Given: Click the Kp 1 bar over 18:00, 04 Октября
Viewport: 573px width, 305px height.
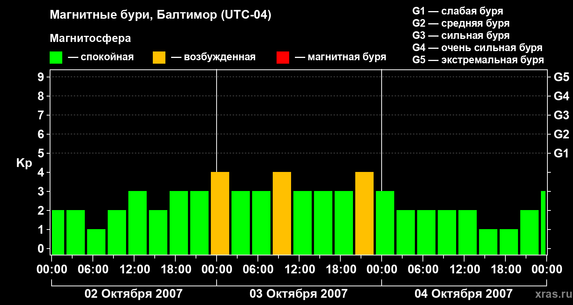Looking at the screenshot, I should 509,242.
